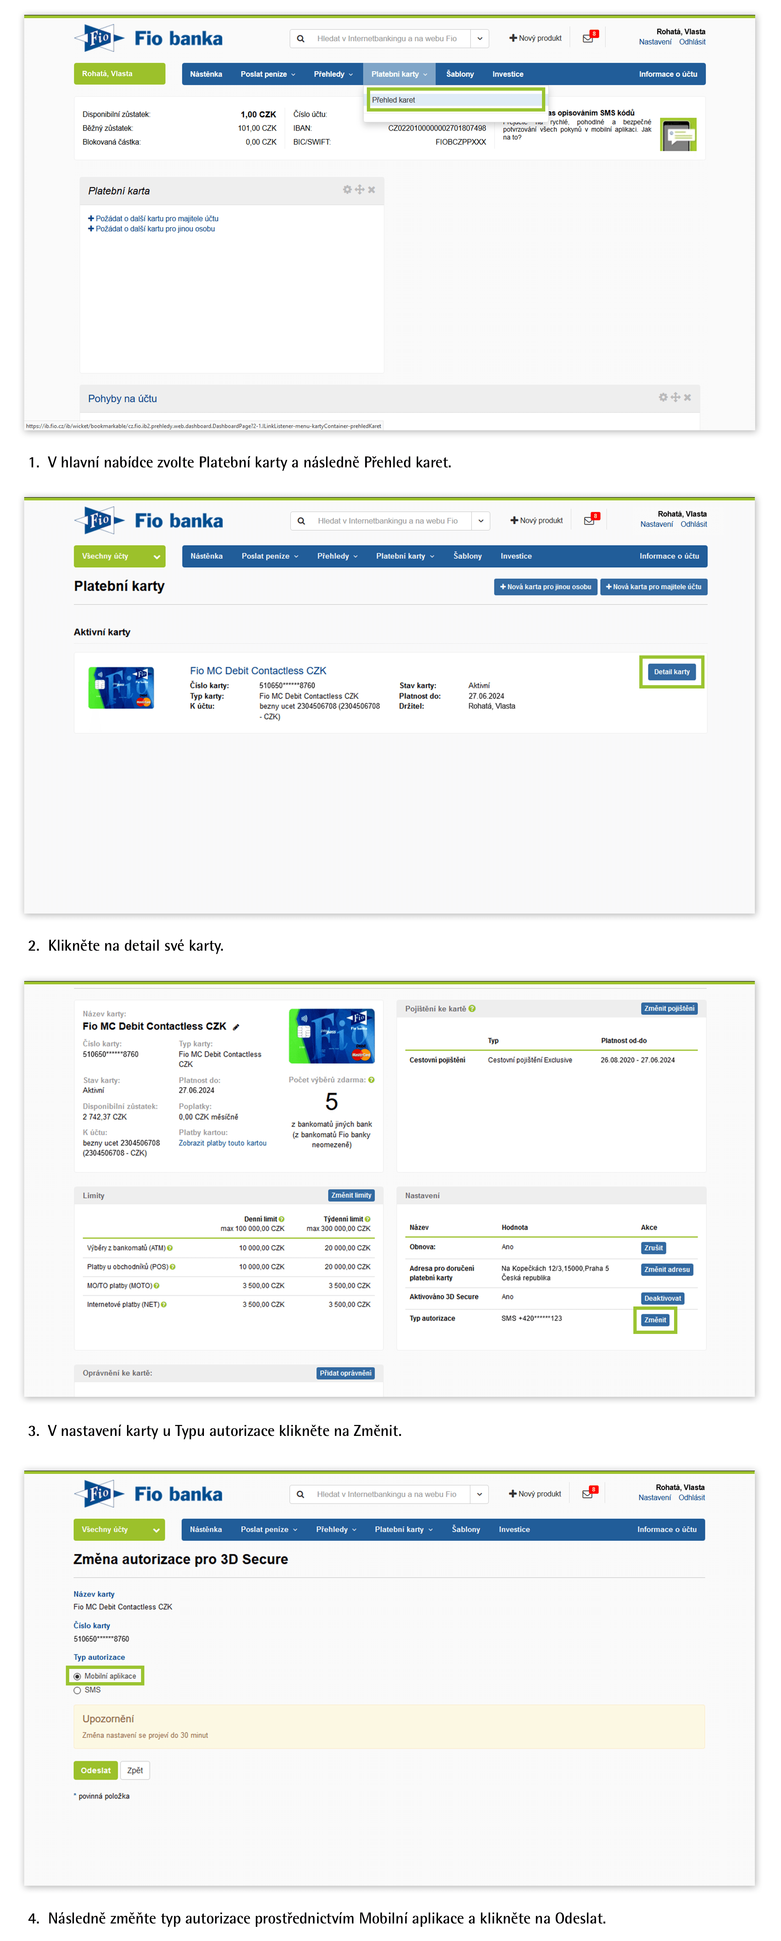Open Investice menu on Změna autorizace page
Screen dimensions: 781x1941
click(514, 1530)
